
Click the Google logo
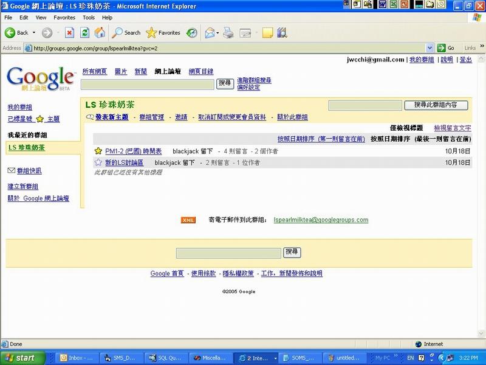coord(40,78)
